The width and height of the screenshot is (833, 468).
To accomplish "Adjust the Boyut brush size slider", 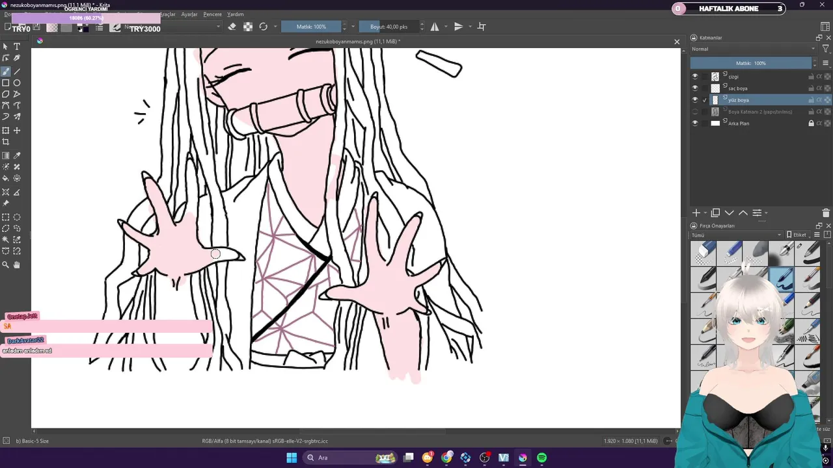I will (x=389, y=27).
